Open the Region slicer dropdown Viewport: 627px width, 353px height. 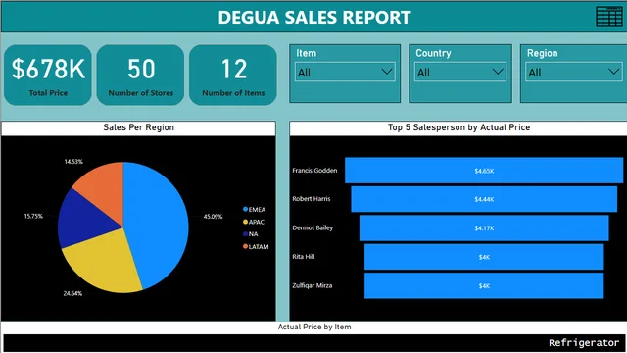[x=574, y=72]
